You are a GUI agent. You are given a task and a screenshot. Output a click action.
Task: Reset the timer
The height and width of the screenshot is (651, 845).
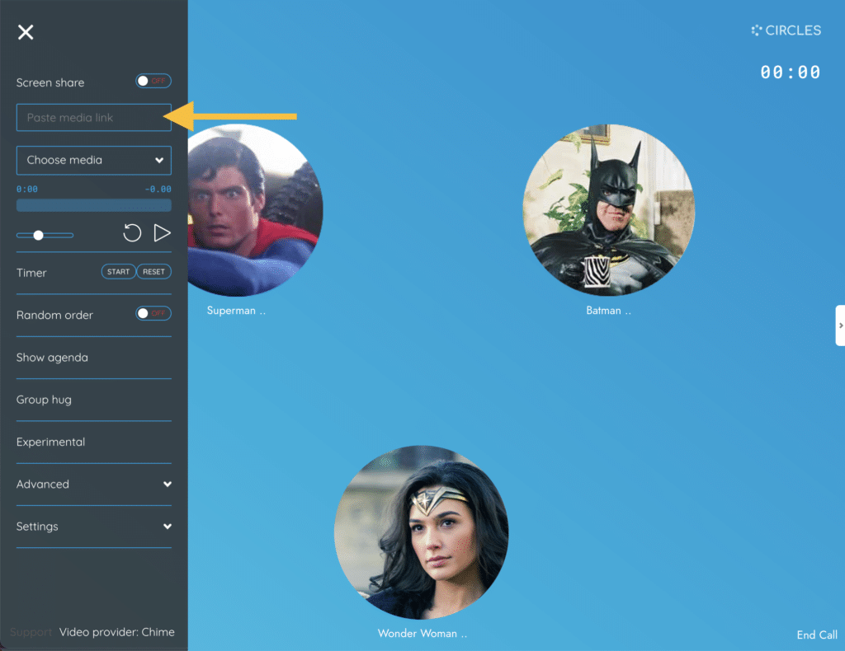point(154,272)
